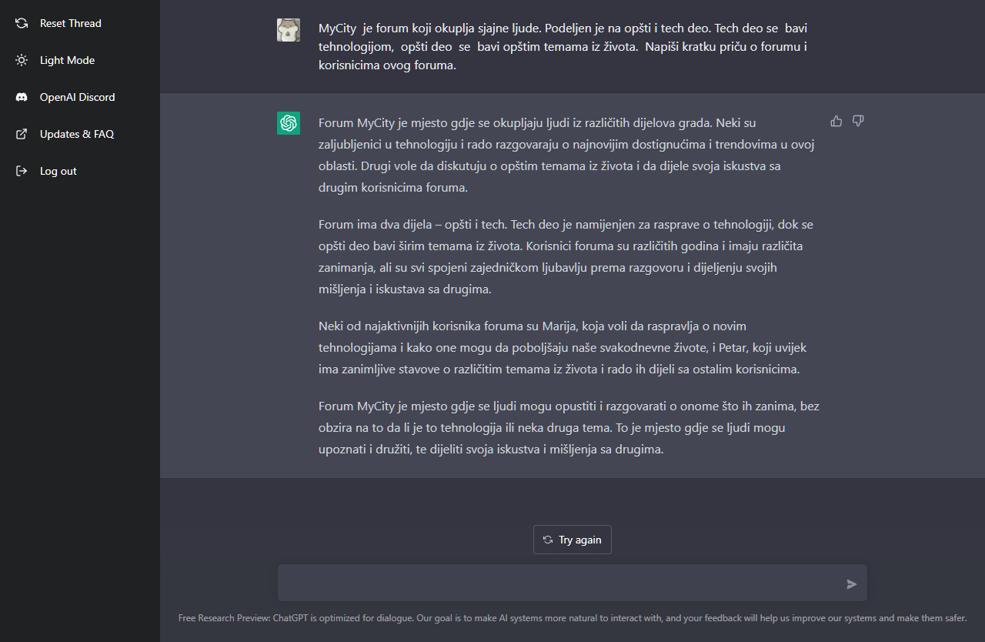The image size is (985, 642).
Task: Click the ChatGPT avatar logo
Action: [x=289, y=123]
